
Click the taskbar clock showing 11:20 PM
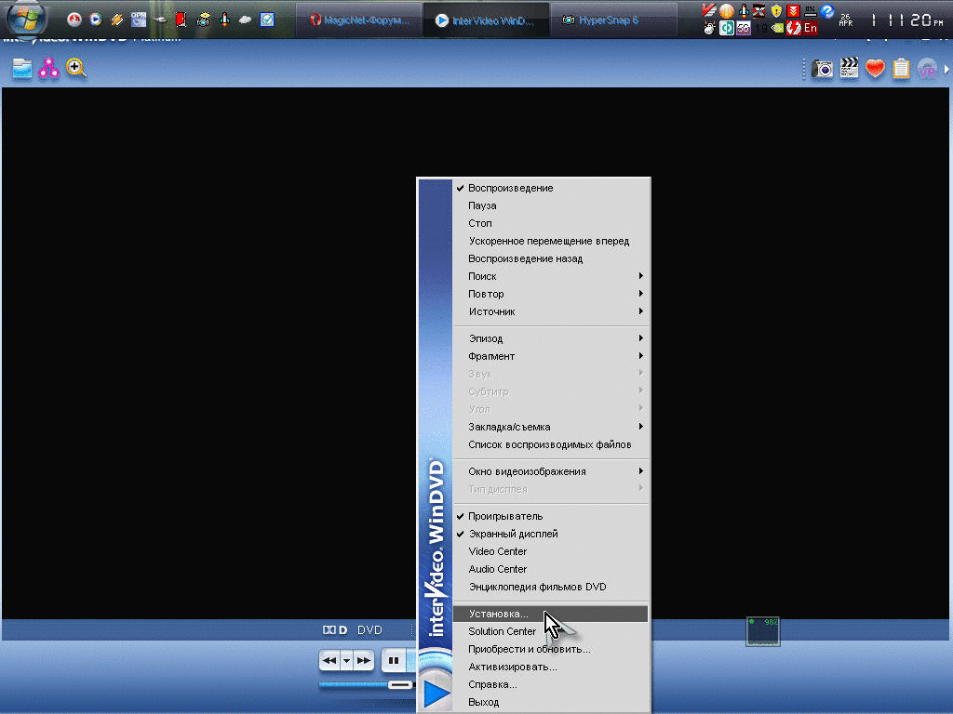pos(907,20)
